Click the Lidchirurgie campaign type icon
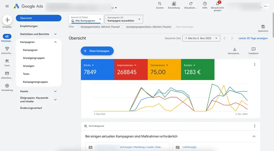274x151 pixels. [x=177, y=147]
